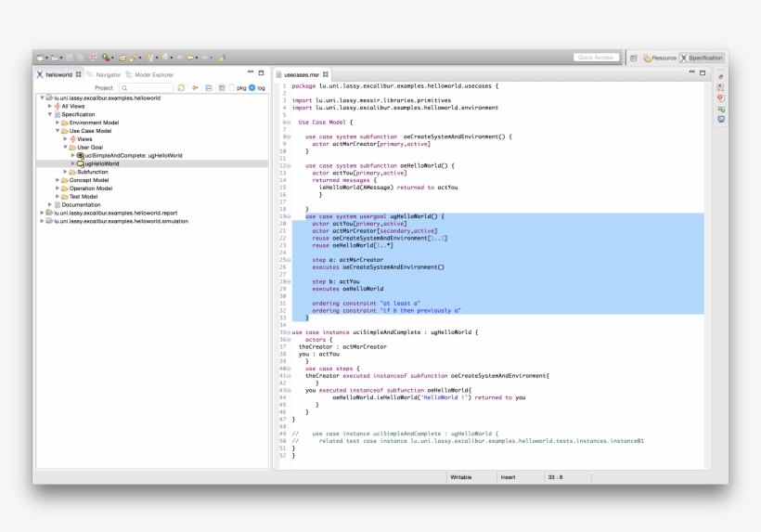Click the Open Perspective icon
Image resolution: width=761 pixels, height=532 pixels.
634,58
